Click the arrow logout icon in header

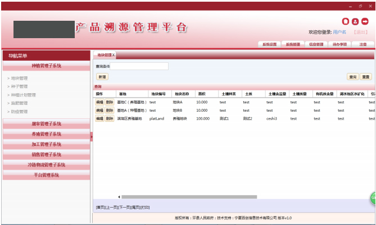[x=365, y=21]
